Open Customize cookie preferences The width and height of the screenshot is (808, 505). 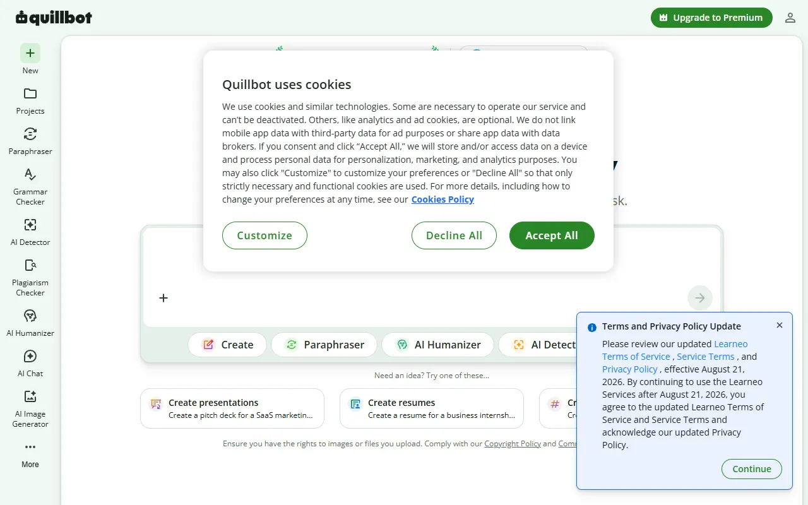click(x=264, y=235)
